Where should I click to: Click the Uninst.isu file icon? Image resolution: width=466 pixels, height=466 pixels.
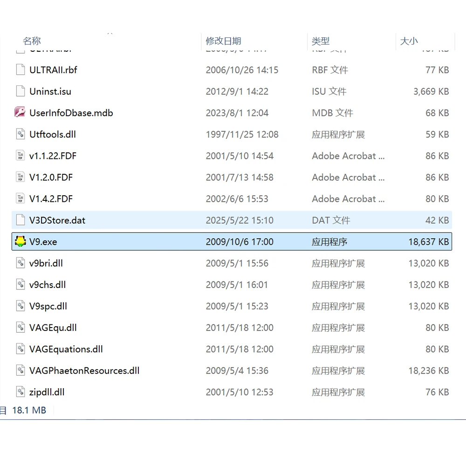coord(20,91)
